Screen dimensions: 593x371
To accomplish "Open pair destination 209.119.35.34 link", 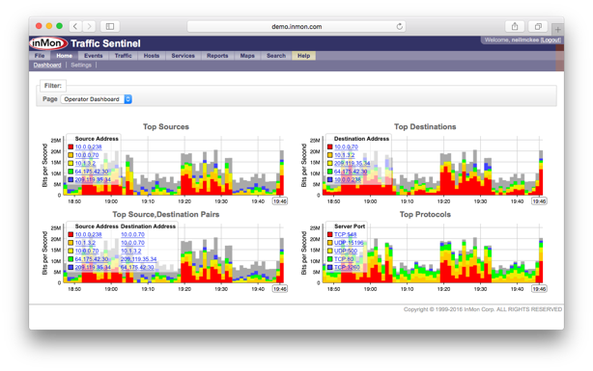I will (x=138, y=259).
